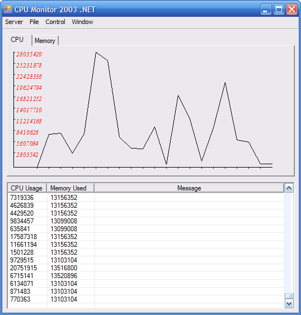Minimize the CPU Monitor window
The width and height of the screenshot is (301, 315).
click(x=266, y=9)
